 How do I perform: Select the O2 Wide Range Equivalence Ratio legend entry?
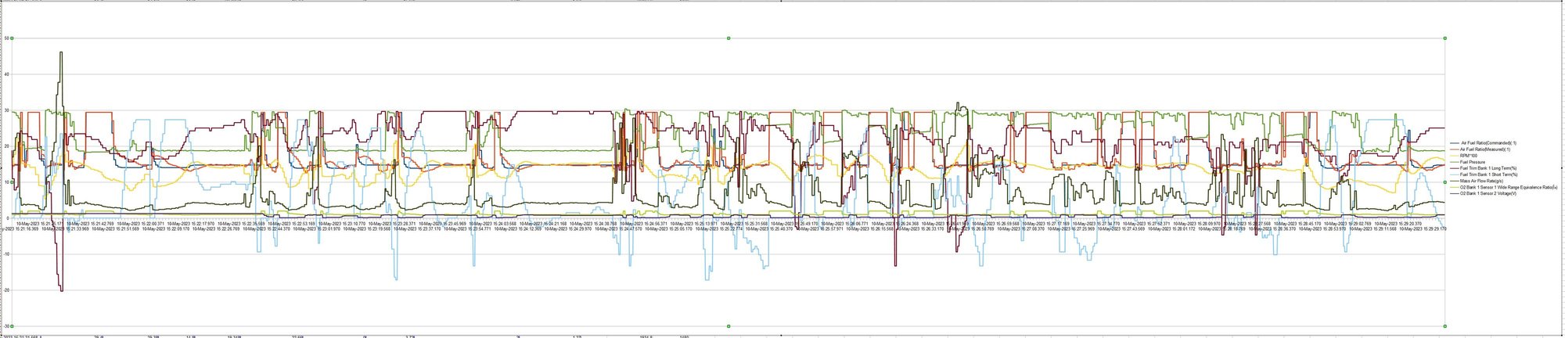[x=1498, y=187]
